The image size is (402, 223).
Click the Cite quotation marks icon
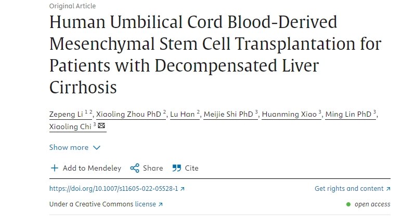177,168
